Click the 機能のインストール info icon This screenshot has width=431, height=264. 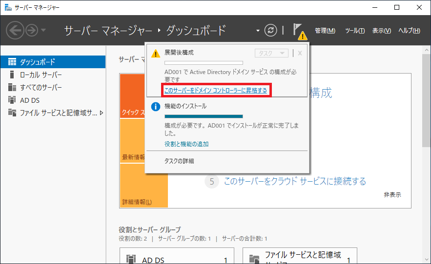point(156,107)
